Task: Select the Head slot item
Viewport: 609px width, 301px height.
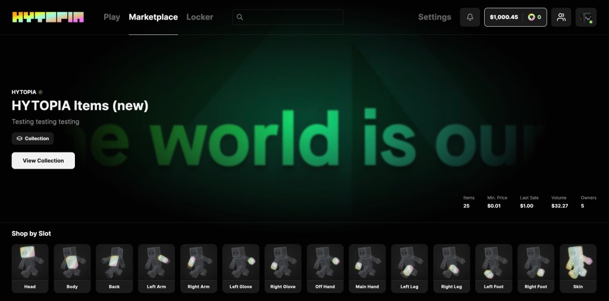Action: coord(30,268)
